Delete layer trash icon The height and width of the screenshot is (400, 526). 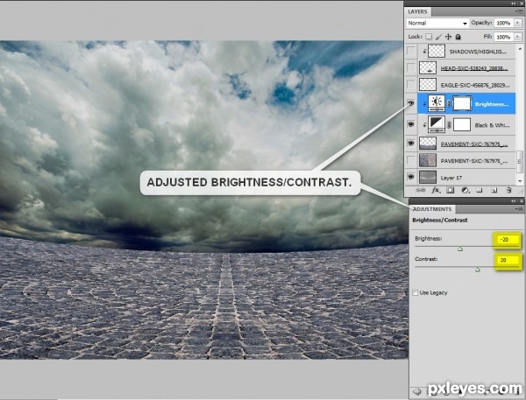(508, 190)
